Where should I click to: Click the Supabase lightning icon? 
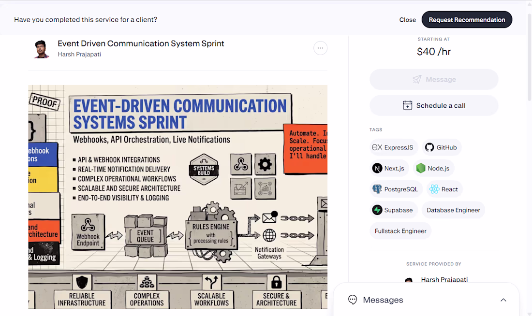point(377,210)
